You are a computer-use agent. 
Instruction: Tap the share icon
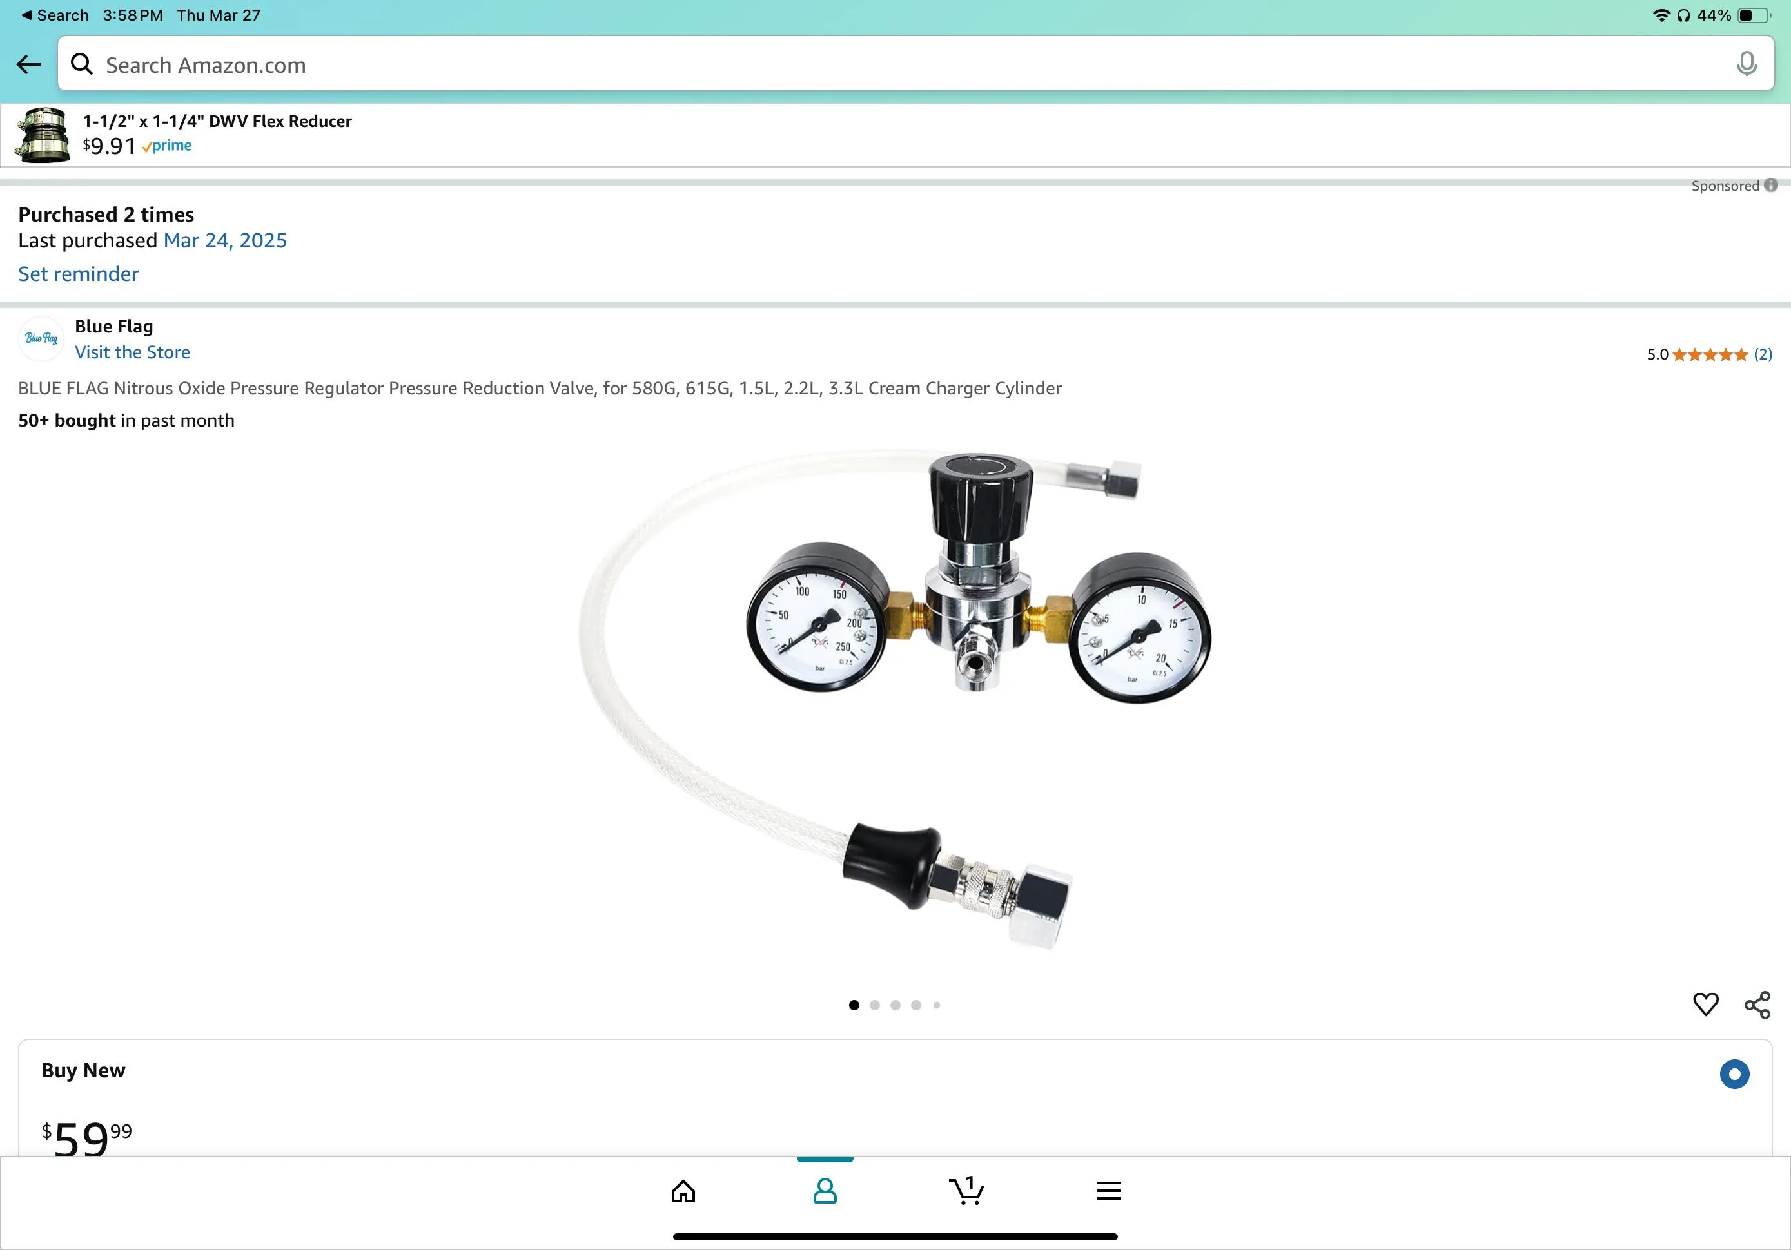coord(1757,1005)
